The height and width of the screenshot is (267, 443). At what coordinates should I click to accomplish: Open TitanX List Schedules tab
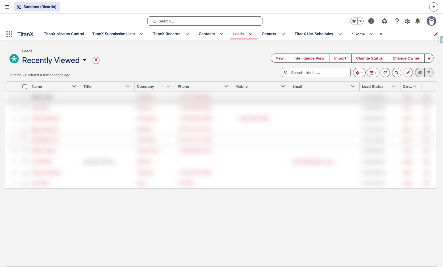click(x=314, y=34)
